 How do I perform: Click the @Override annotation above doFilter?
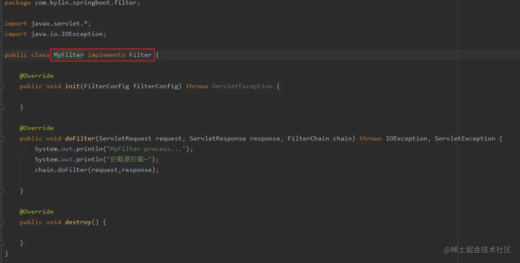coord(36,128)
